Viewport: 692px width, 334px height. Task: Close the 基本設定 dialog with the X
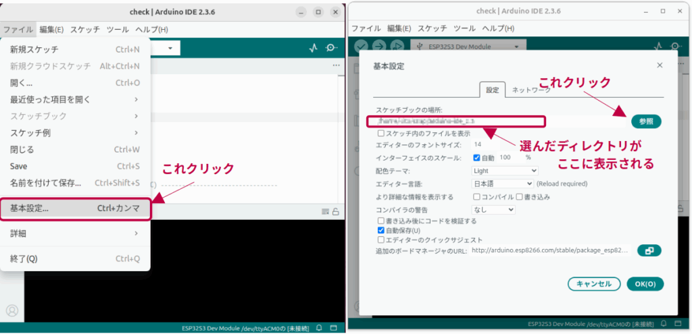click(659, 65)
